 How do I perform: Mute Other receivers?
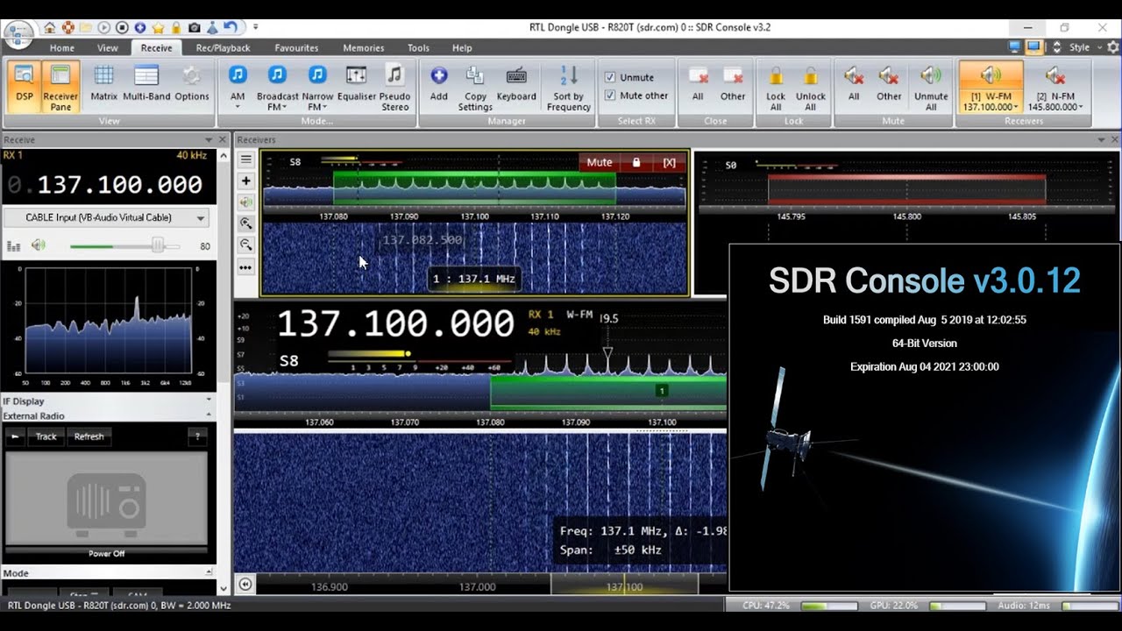point(889,86)
